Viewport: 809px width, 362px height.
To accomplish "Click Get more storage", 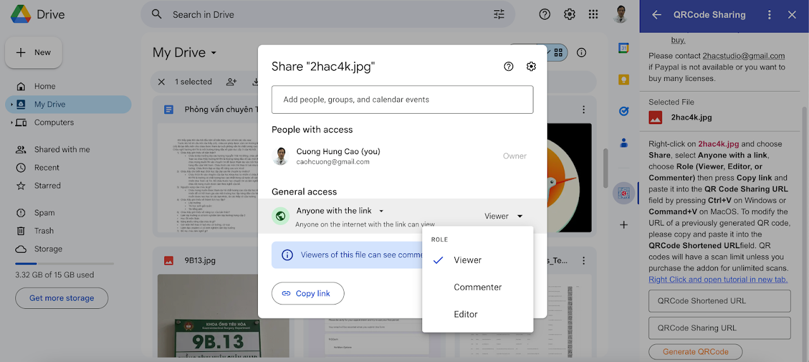I will point(61,298).
